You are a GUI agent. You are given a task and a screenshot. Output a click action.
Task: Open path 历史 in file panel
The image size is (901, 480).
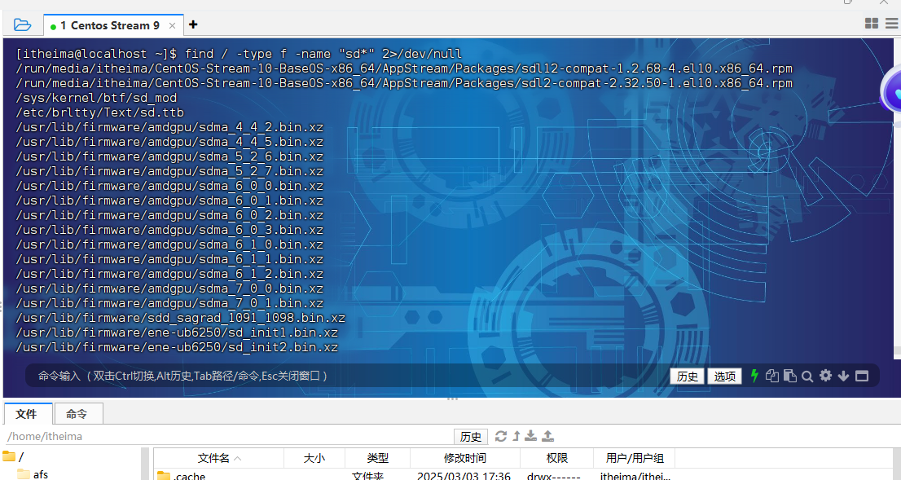[x=471, y=436]
